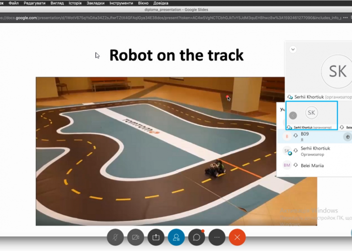Turn on the camera button
The image size is (352, 251).
[135, 237]
